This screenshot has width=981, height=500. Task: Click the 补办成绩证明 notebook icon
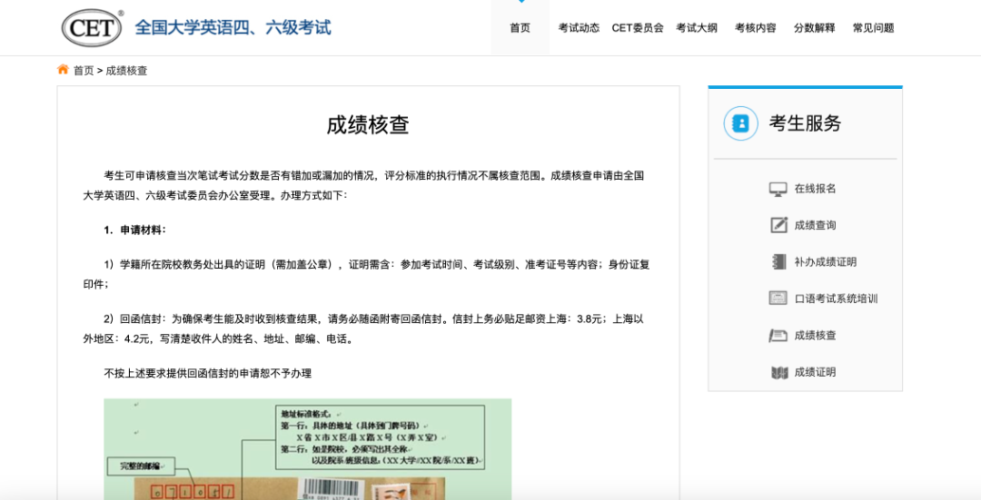click(x=778, y=262)
